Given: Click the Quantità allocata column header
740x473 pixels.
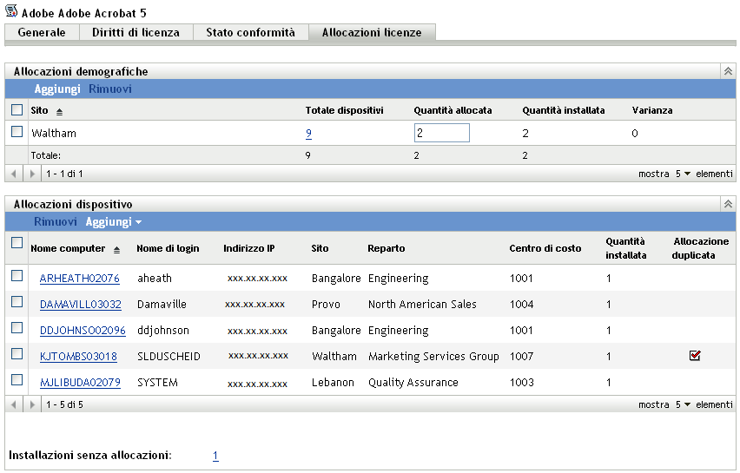Looking at the screenshot, I should (453, 110).
